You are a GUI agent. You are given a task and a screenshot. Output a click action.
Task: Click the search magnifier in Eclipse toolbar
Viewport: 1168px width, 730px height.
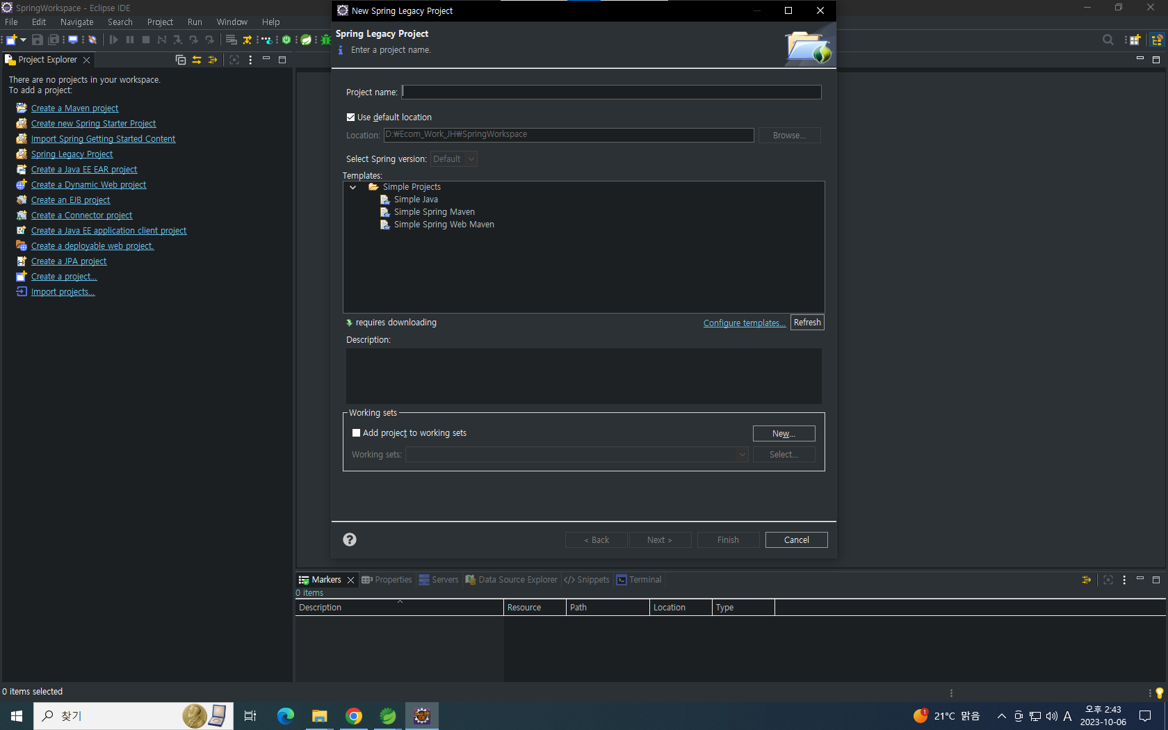pos(1108,40)
